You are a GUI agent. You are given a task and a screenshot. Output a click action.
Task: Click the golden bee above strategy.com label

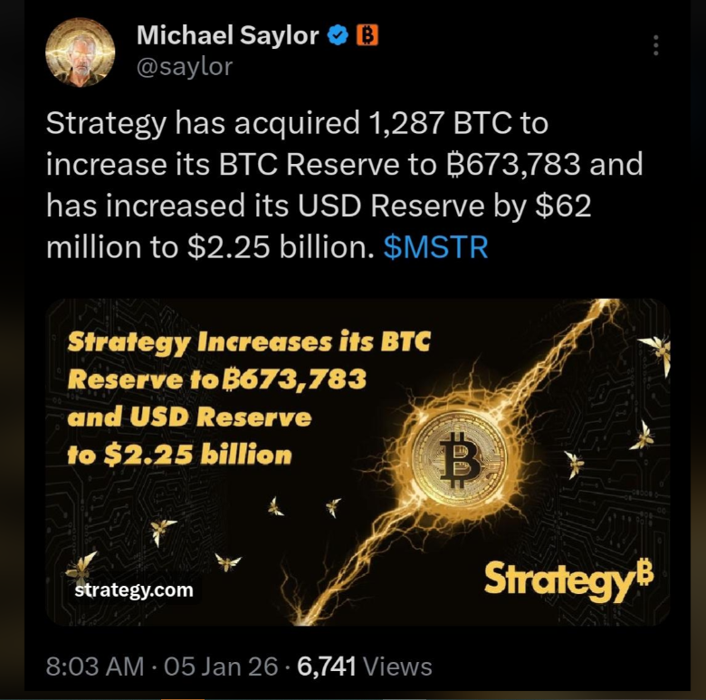[x=81, y=569]
